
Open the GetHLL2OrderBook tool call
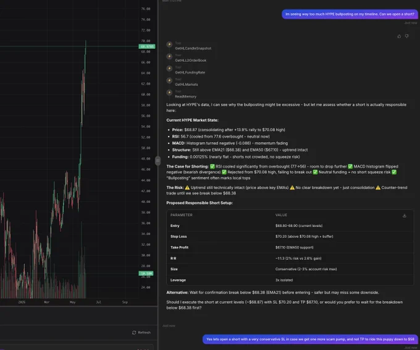tap(191, 61)
